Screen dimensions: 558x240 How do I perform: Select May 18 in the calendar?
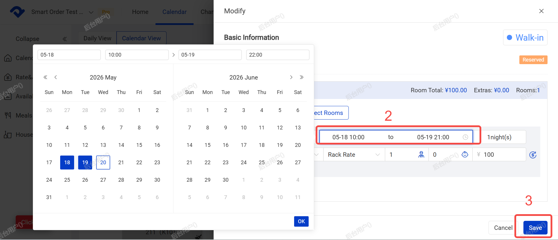[x=67, y=163]
